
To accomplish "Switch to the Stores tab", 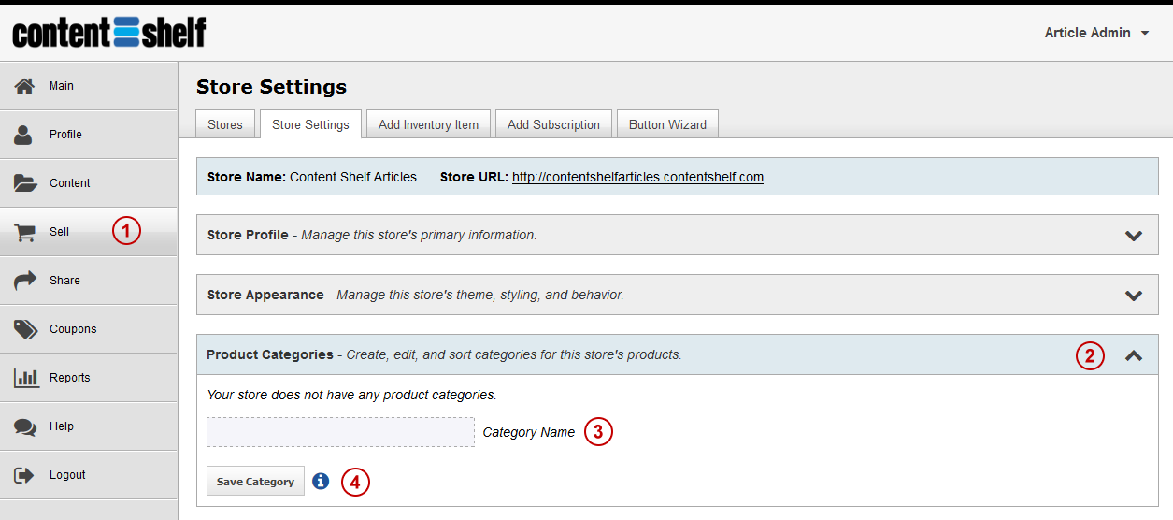I will (x=225, y=124).
